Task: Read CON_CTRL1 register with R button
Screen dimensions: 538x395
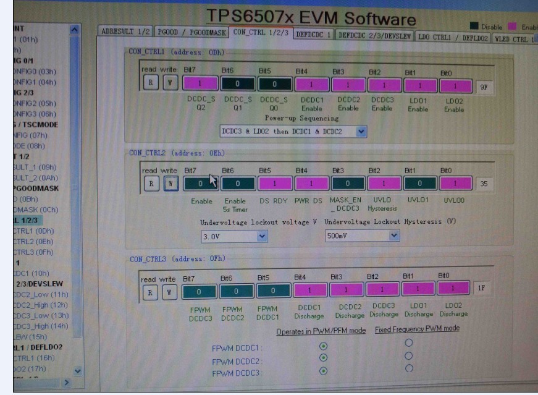Action: pos(151,83)
